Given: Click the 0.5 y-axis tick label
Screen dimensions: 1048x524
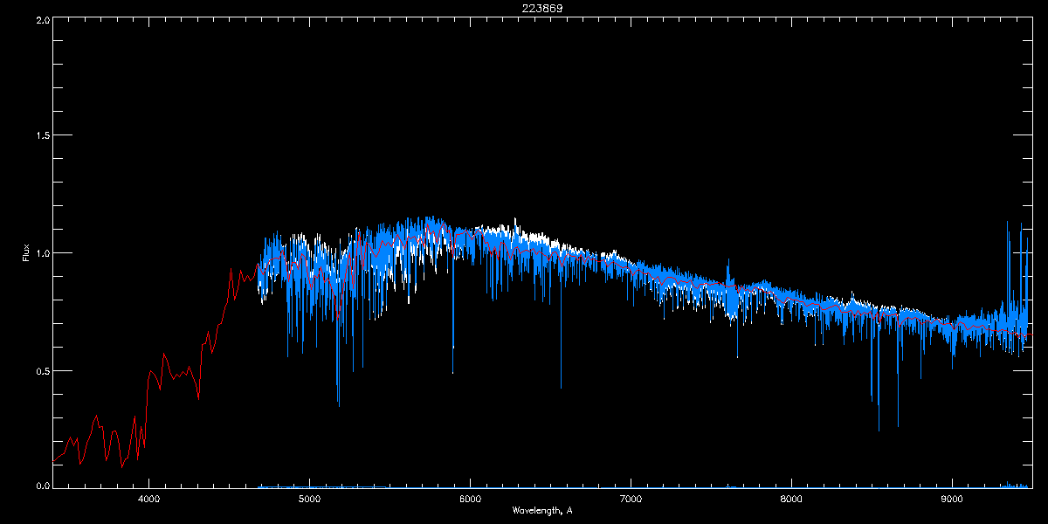Looking at the screenshot, I should coord(39,370).
